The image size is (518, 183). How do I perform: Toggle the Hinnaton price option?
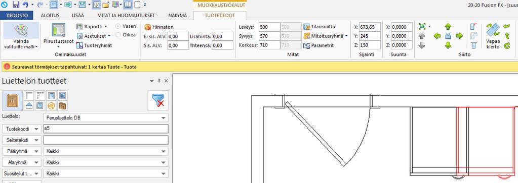159,27
